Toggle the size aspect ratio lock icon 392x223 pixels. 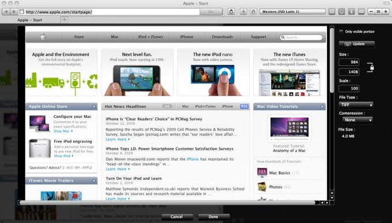(x=371, y=67)
